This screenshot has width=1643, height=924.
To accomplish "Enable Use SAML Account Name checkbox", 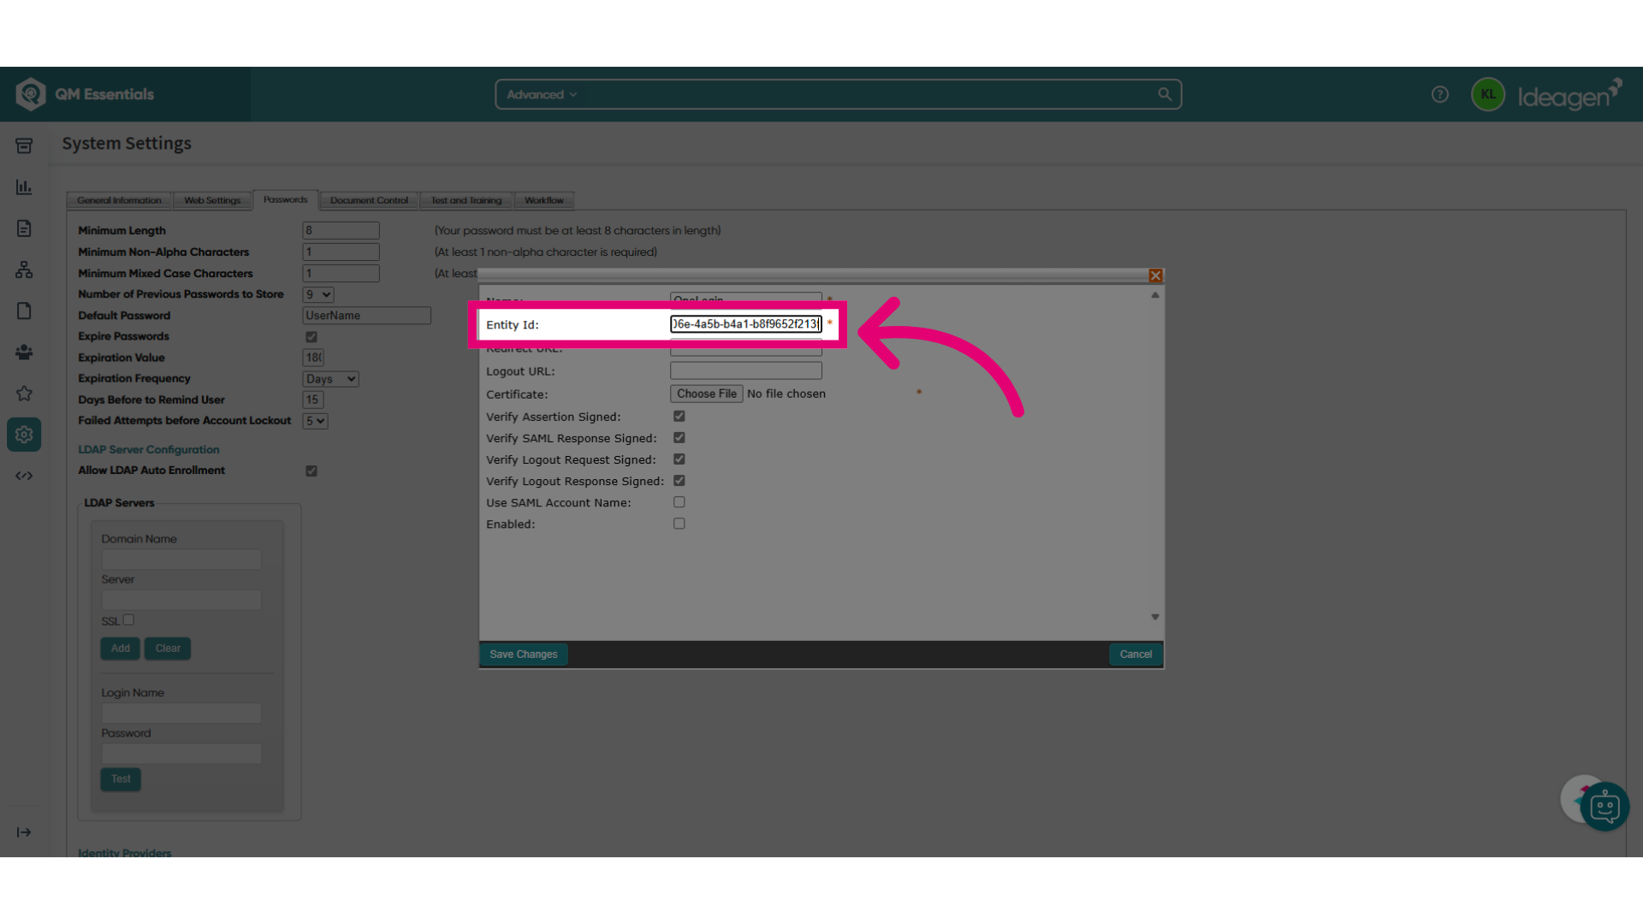I will pos(679,502).
